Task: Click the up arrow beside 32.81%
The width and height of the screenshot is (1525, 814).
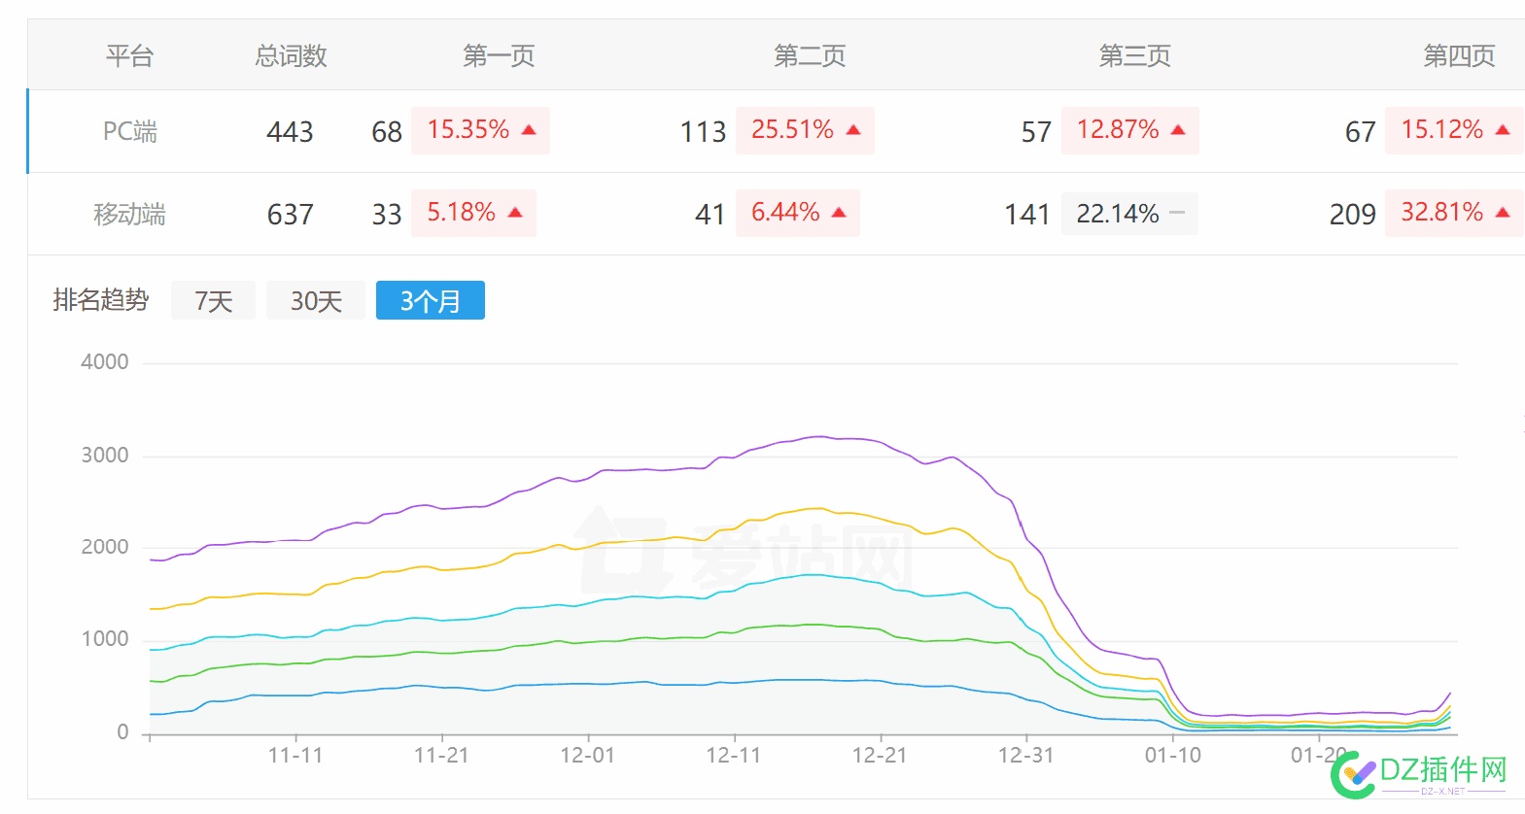Action: coord(1503,213)
